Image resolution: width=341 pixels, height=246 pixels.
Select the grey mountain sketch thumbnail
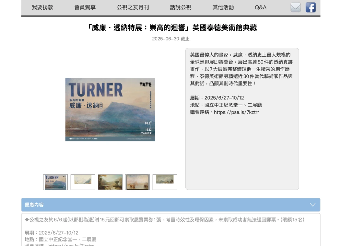click(x=165, y=182)
